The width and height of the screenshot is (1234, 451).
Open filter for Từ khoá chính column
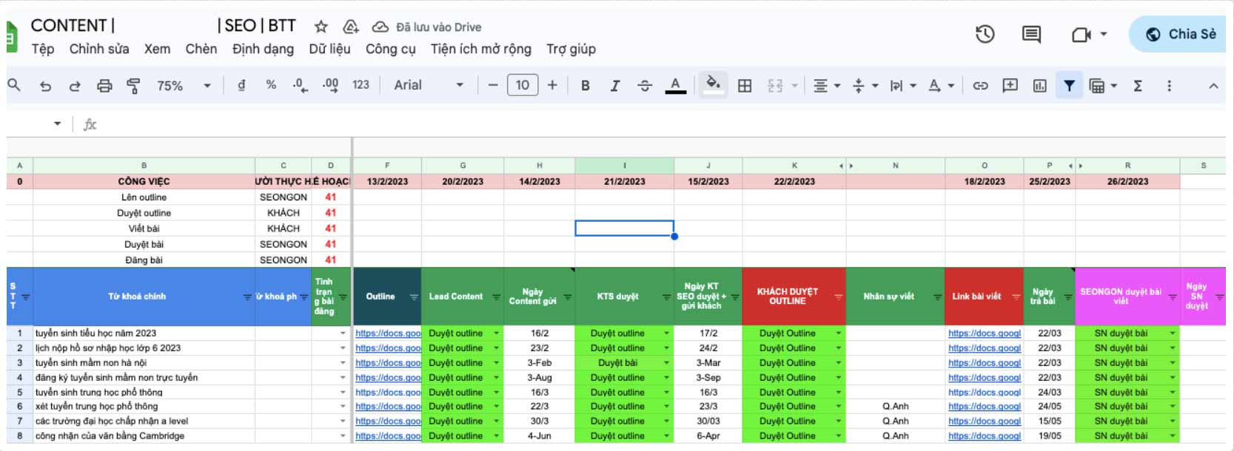pos(247,296)
